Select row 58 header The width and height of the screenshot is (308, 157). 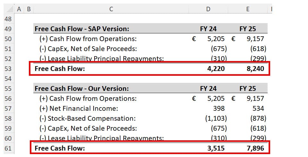pyautogui.click(x=9, y=118)
